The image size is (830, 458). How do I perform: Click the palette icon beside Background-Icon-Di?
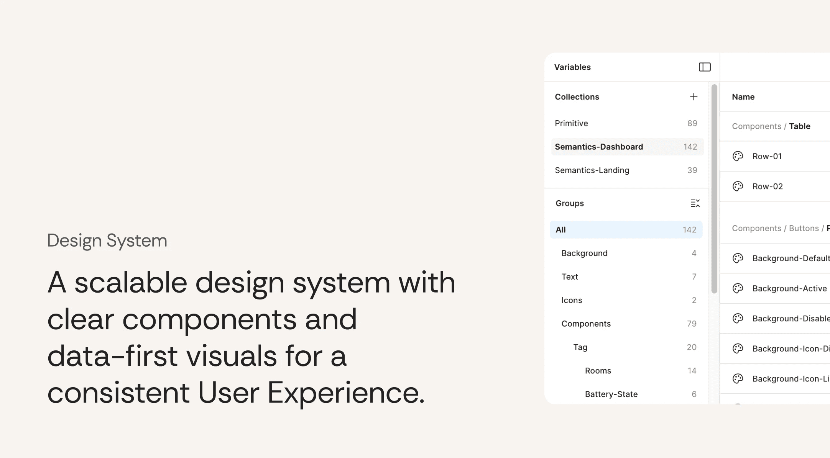[x=738, y=348]
